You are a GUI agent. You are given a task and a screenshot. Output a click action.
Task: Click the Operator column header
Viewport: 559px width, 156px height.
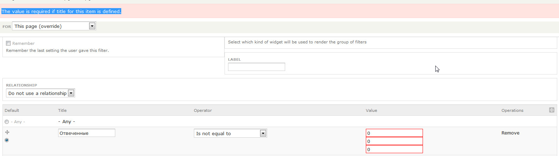tap(203, 110)
